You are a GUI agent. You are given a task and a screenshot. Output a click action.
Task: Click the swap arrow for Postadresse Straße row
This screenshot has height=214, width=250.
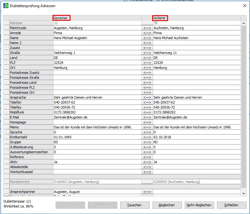click(147, 78)
